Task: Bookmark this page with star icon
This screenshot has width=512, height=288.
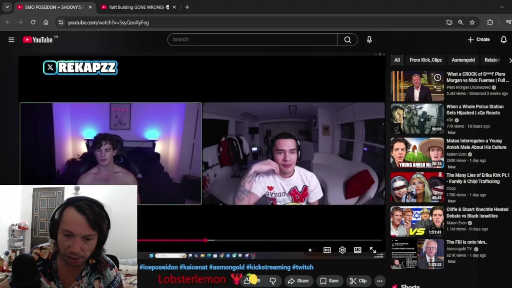Action: (x=472, y=22)
